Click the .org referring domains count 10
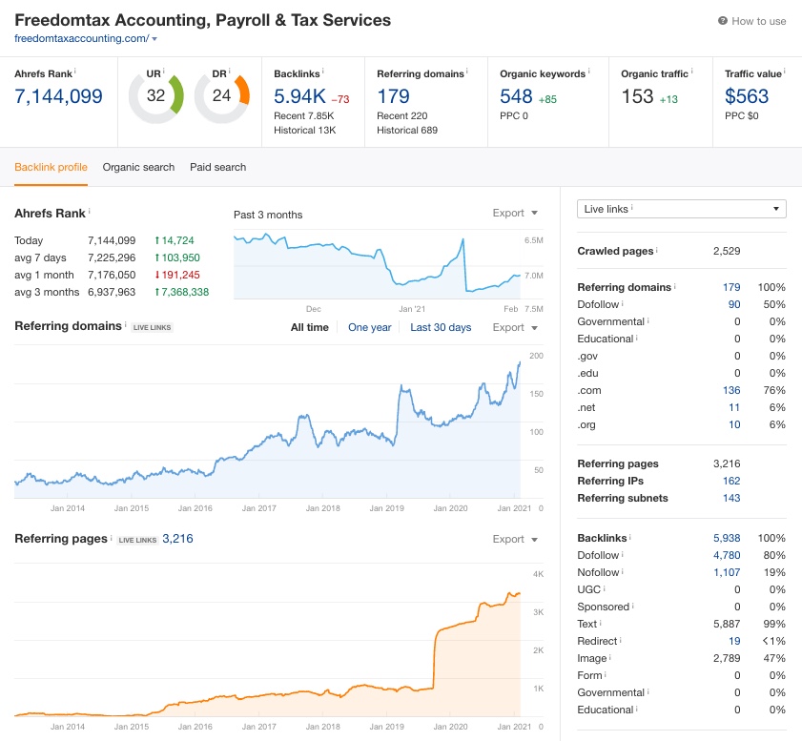This screenshot has height=741, width=802. 734,424
